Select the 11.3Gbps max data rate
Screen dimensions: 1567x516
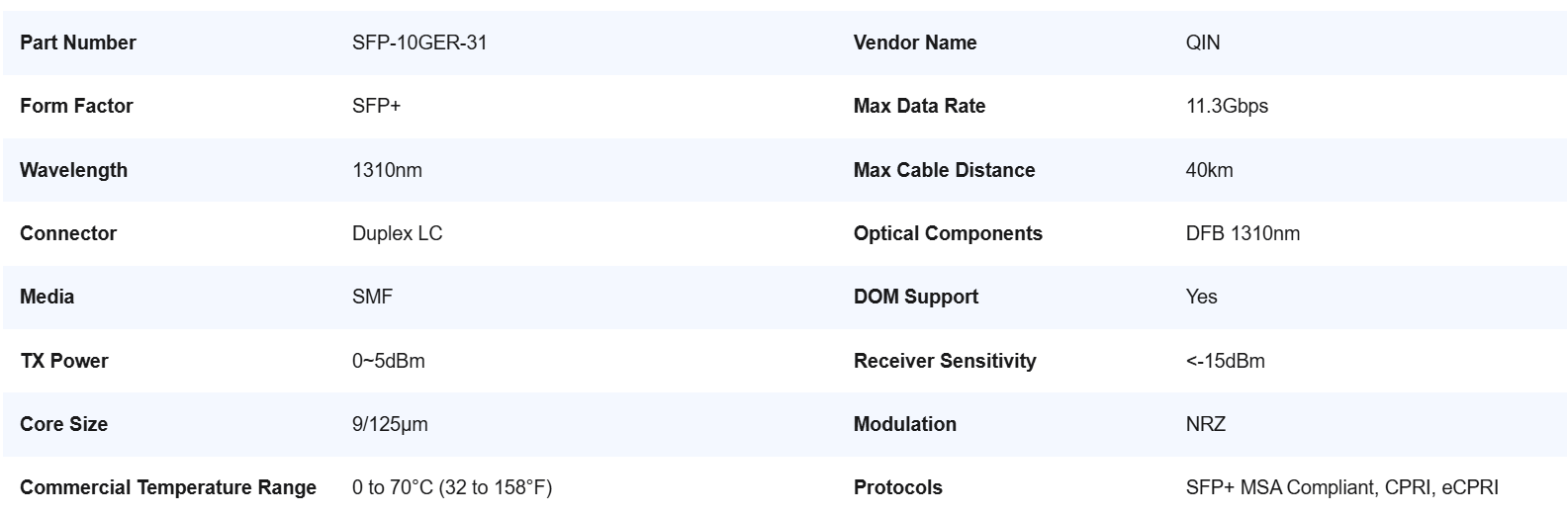click(1227, 106)
